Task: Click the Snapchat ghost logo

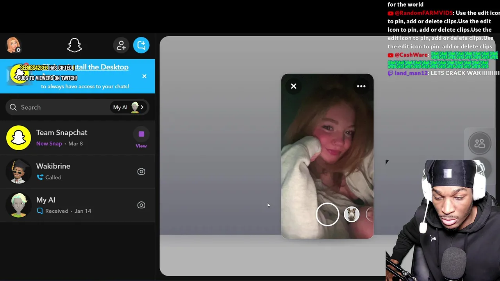Action: click(x=74, y=45)
